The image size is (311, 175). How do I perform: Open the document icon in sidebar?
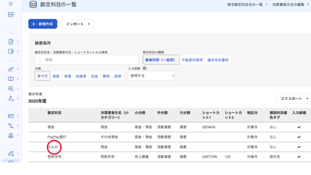point(11,42)
